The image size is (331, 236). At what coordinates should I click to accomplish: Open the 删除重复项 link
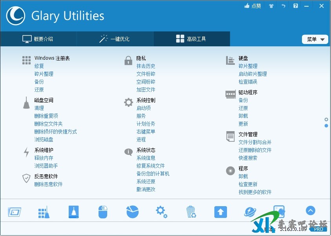point(46,116)
